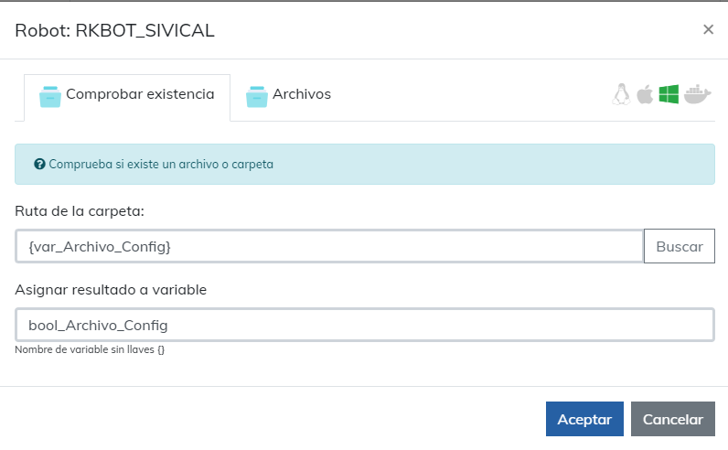Click the Apple logo icon
This screenshot has height=450, width=728.
(x=645, y=94)
